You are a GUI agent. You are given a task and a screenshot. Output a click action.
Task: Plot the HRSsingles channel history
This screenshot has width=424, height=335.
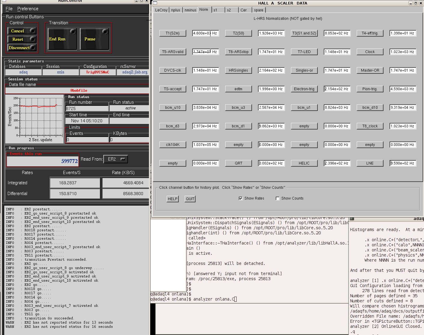pyautogui.click(x=238, y=70)
